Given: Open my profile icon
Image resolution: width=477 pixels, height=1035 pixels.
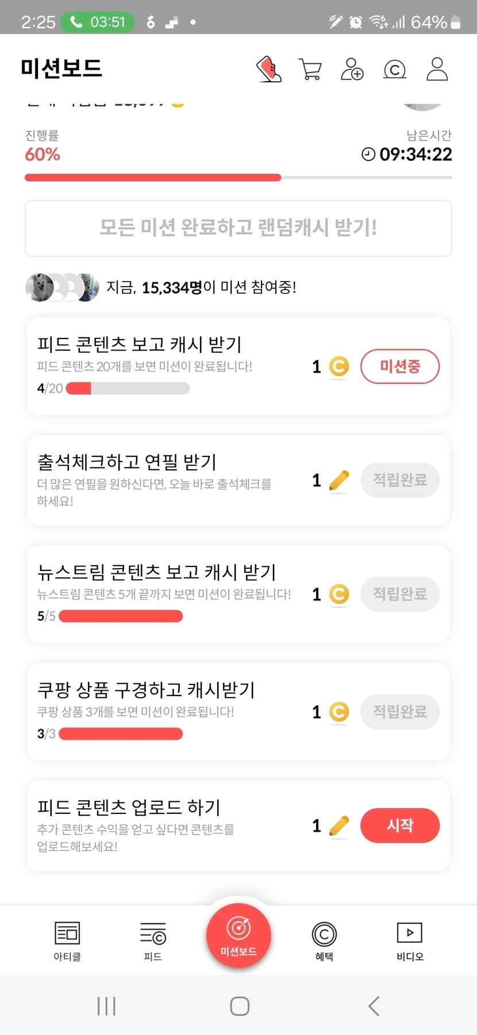Looking at the screenshot, I should click(437, 69).
